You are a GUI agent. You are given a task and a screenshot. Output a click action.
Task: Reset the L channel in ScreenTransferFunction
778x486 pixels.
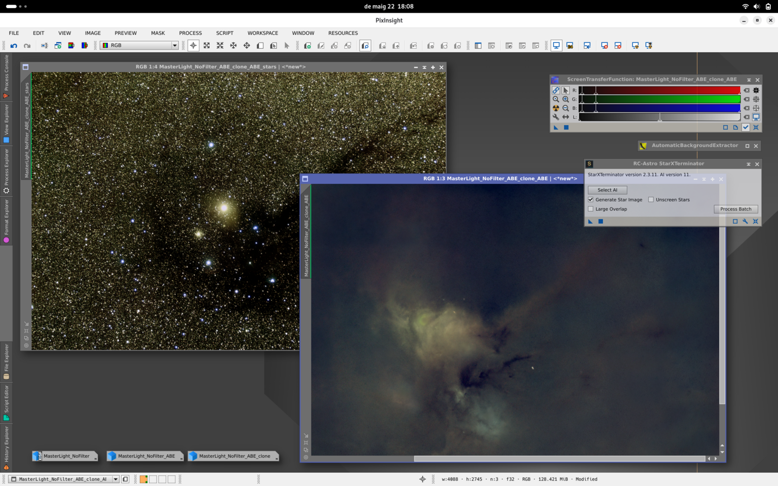[747, 117]
